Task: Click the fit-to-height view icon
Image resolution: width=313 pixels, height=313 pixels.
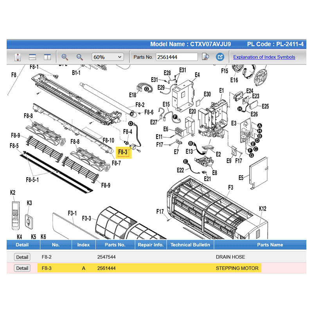Action: coord(18,57)
